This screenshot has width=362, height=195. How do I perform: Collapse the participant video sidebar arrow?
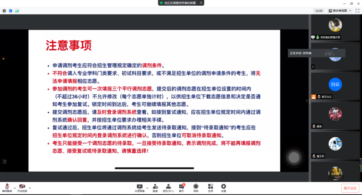(306, 101)
